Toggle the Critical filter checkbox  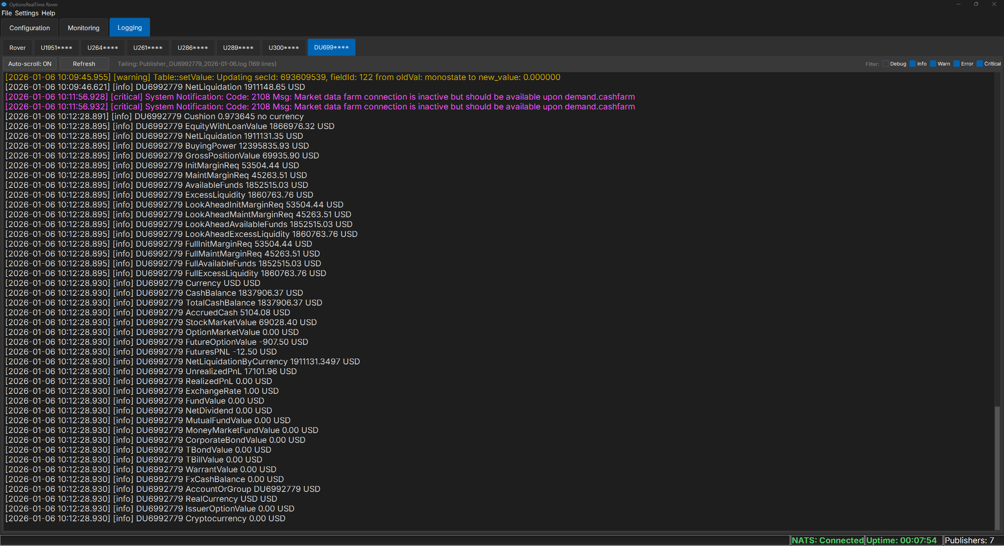pos(980,64)
